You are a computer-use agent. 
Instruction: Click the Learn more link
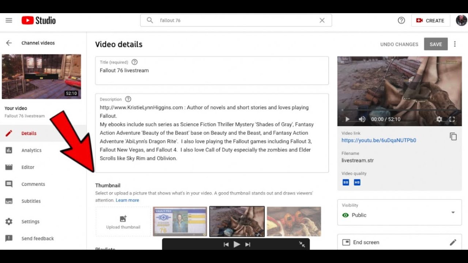tap(127, 200)
